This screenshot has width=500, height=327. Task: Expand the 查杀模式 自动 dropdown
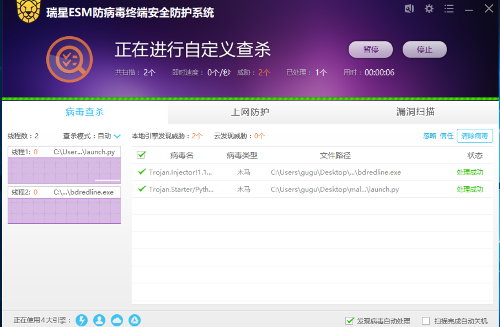click(x=117, y=136)
